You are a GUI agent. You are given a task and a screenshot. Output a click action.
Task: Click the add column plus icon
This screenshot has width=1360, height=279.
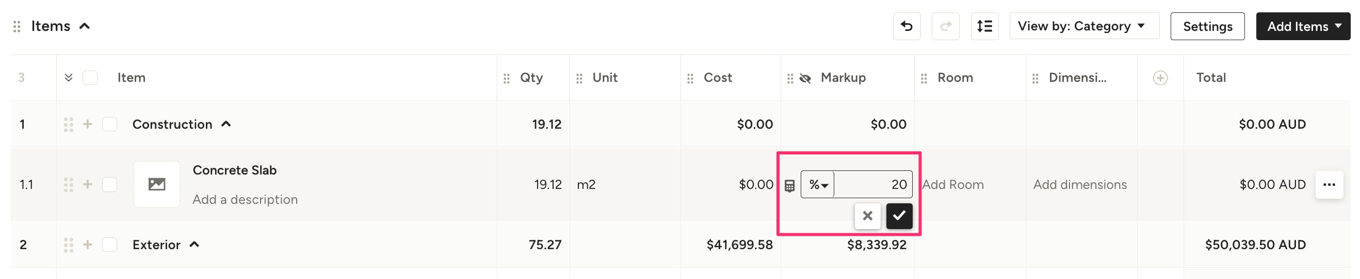click(x=1160, y=78)
